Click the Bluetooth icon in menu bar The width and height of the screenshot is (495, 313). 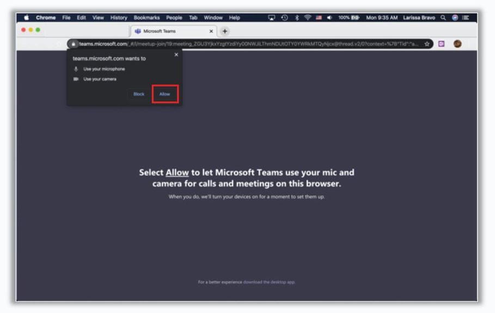coord(297,17)
